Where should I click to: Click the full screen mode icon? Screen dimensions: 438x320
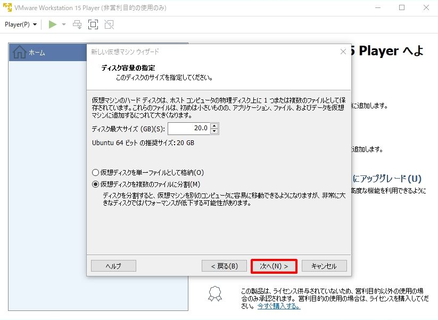click(x=93, y=24)
